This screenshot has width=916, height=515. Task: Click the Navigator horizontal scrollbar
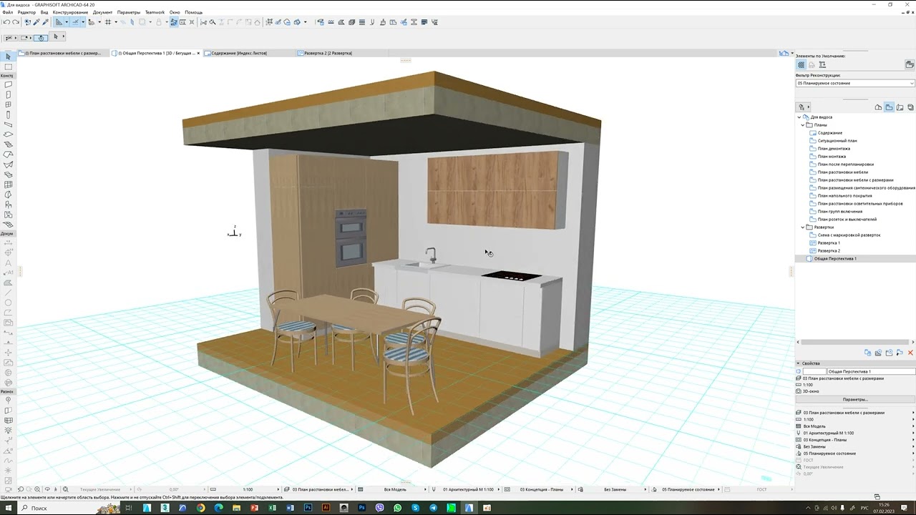coord(855,342)
